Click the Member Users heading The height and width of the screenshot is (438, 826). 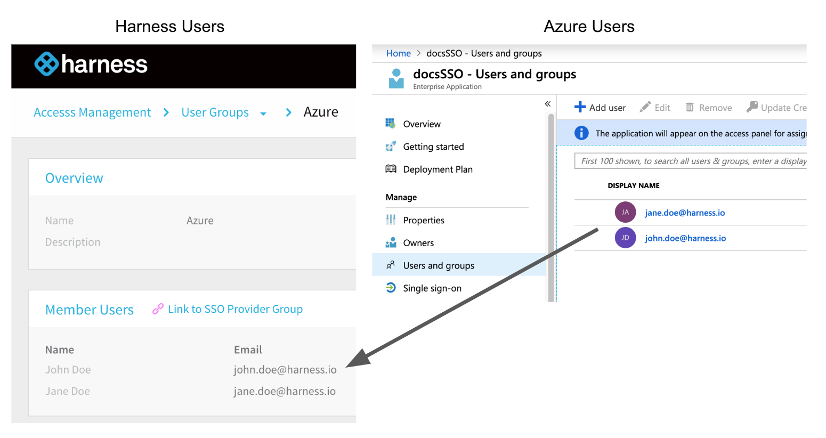90,310
